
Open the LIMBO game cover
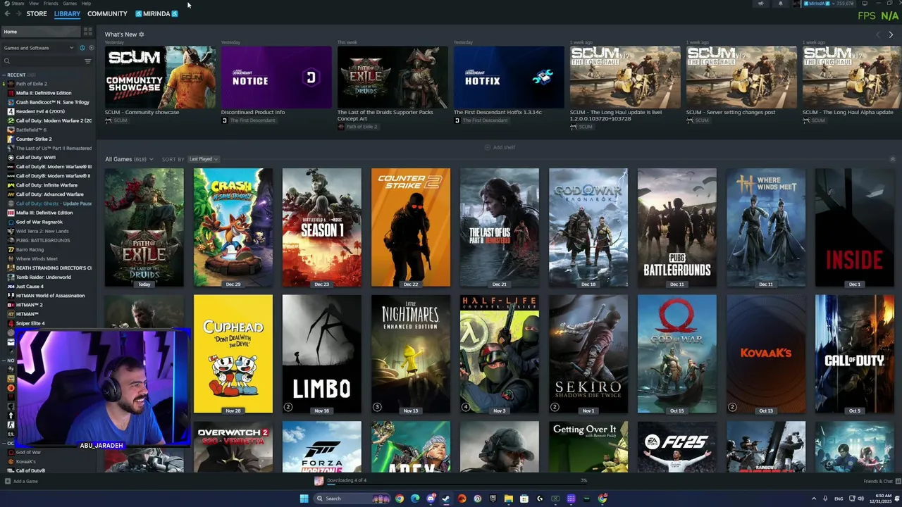point(322,354)
